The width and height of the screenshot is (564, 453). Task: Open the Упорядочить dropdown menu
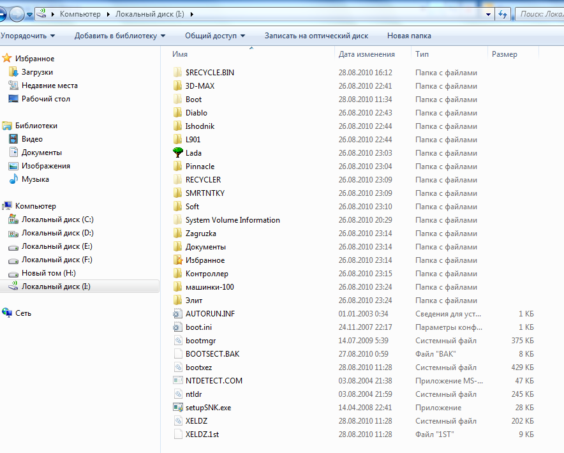pyautogui.click(x=27, y=36)
